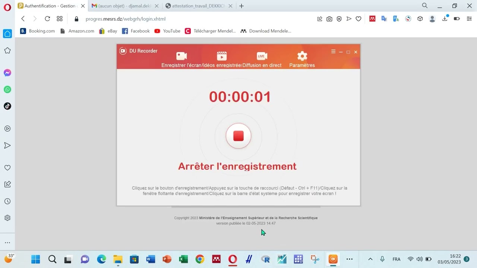Open the sidebar history clock icon
The height and width of the screenshot is (268, 477).
click(7, 201)
